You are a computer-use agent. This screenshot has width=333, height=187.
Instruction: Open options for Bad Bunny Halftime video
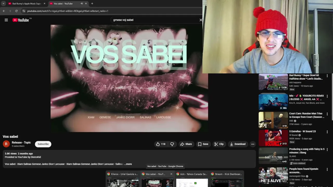tap(327, 76)
